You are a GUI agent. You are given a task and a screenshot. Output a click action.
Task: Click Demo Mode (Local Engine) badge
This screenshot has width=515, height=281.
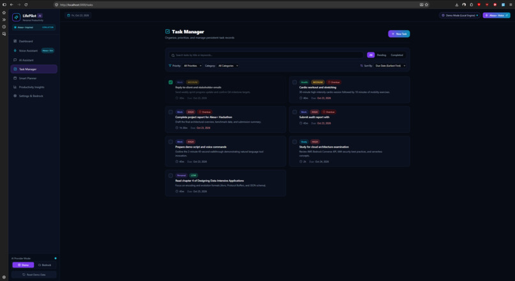point(459,15)
